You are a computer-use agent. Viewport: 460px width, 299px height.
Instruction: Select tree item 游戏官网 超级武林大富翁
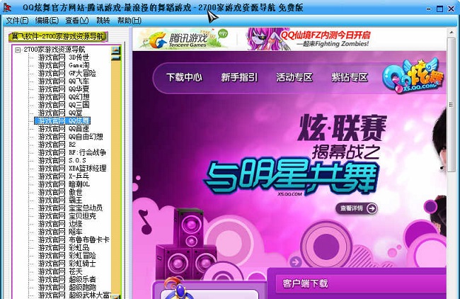pos(74,295)
